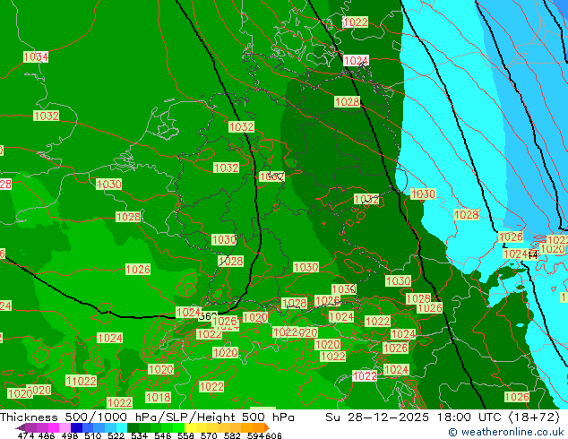Click legend value 522
This screenshot has width=568, height=439.
[116, 435]
